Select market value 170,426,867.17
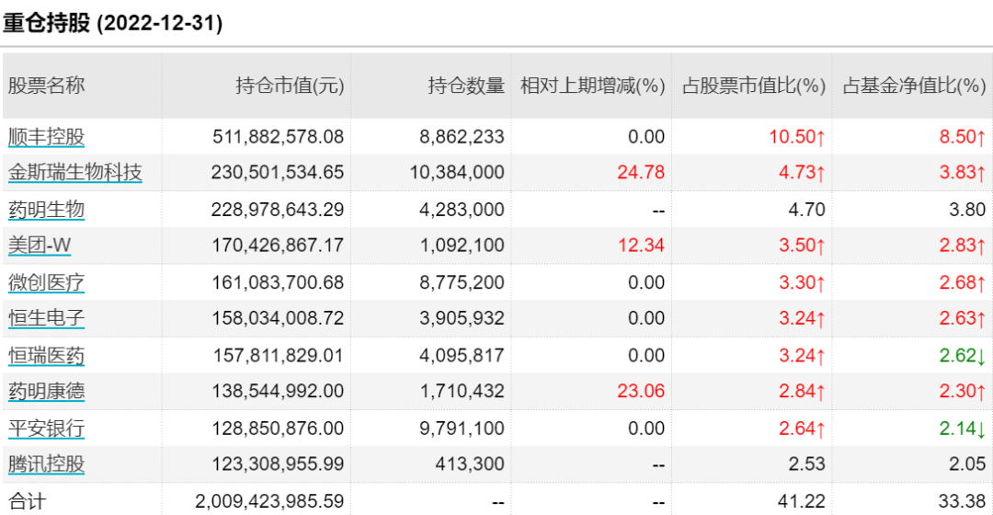 (x=278, y=245)
